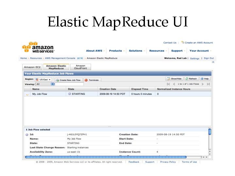235x176 pixels.
Task: Switch to the Amazon EC2 tab
Action: [x=32, y=67]
